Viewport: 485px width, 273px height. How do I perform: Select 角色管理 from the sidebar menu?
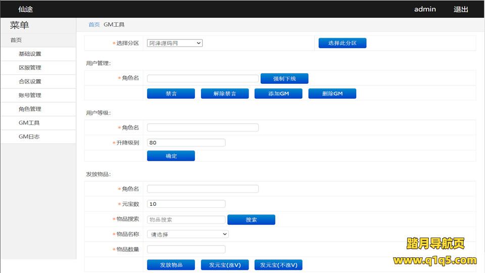[30, 109]
